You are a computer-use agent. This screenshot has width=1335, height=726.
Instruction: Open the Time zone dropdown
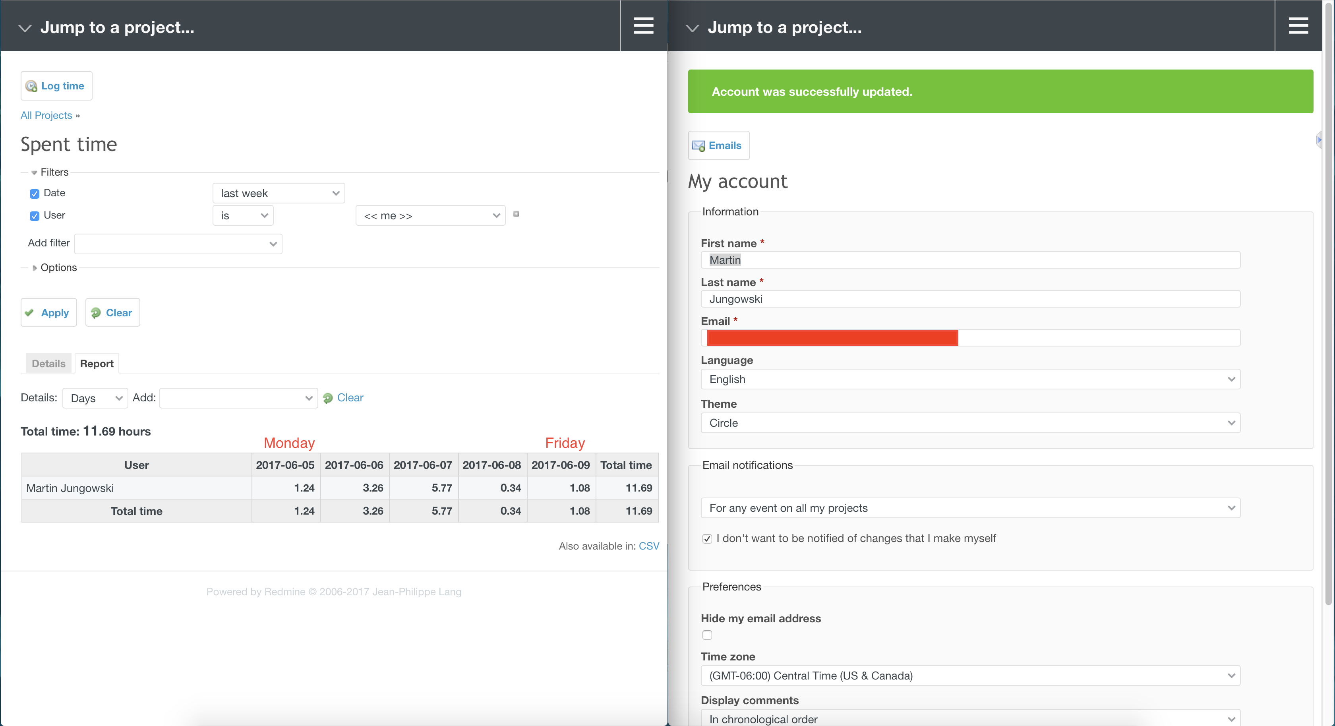click(970, 676)
